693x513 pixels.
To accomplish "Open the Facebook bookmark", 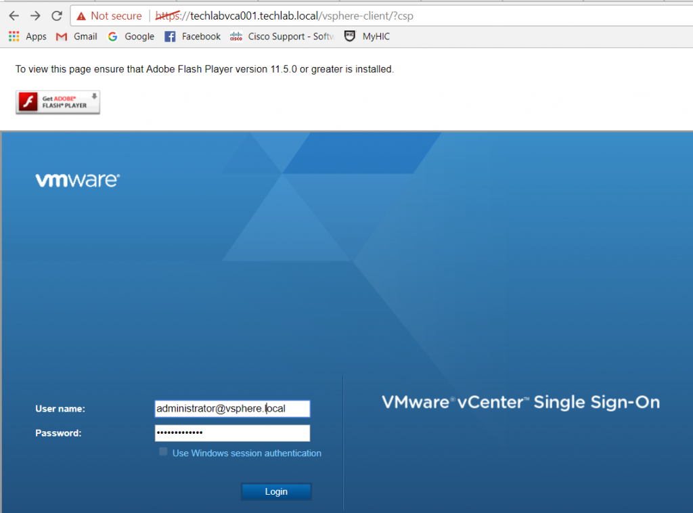I will (192, 37).
